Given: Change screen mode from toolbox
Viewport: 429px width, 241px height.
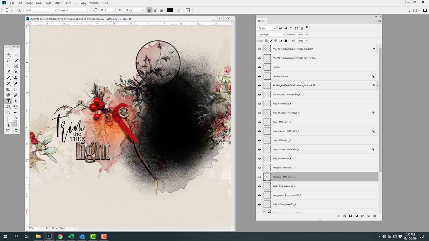Looking at the screenshot, I should 16,131.
